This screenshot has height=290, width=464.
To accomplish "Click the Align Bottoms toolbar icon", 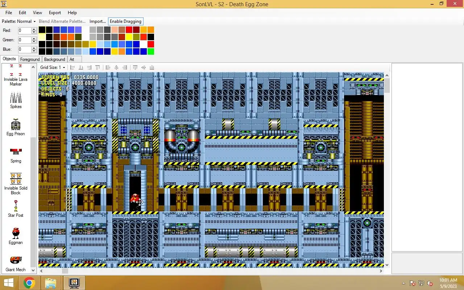I will pyautogui.click(x=152, y=67).
